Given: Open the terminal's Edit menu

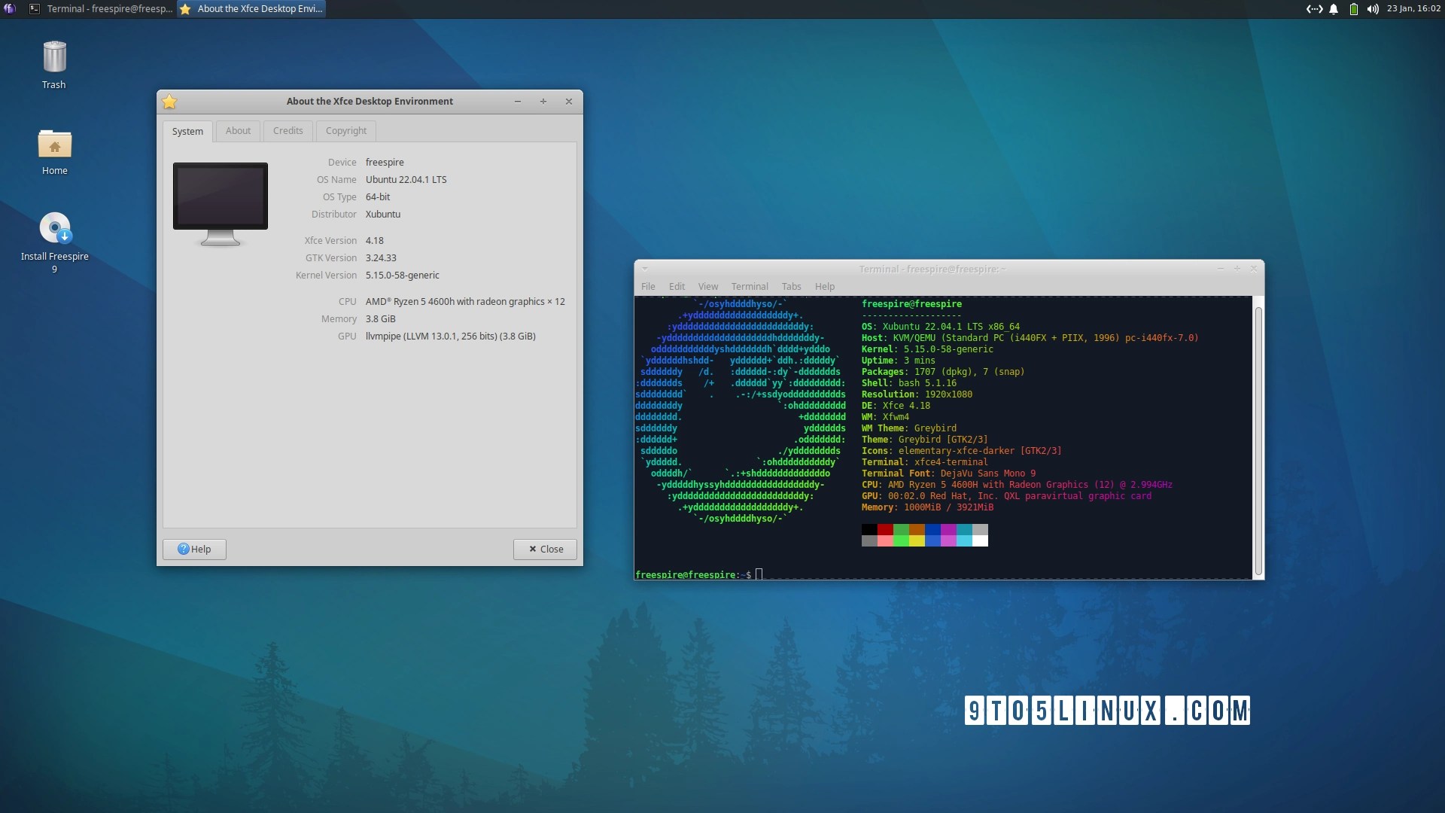Looking at the screenshot, I should 677,287.
